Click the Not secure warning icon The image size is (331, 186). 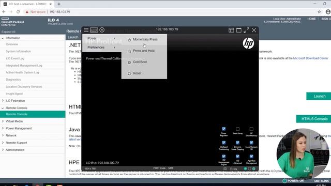tap(27, 12)
